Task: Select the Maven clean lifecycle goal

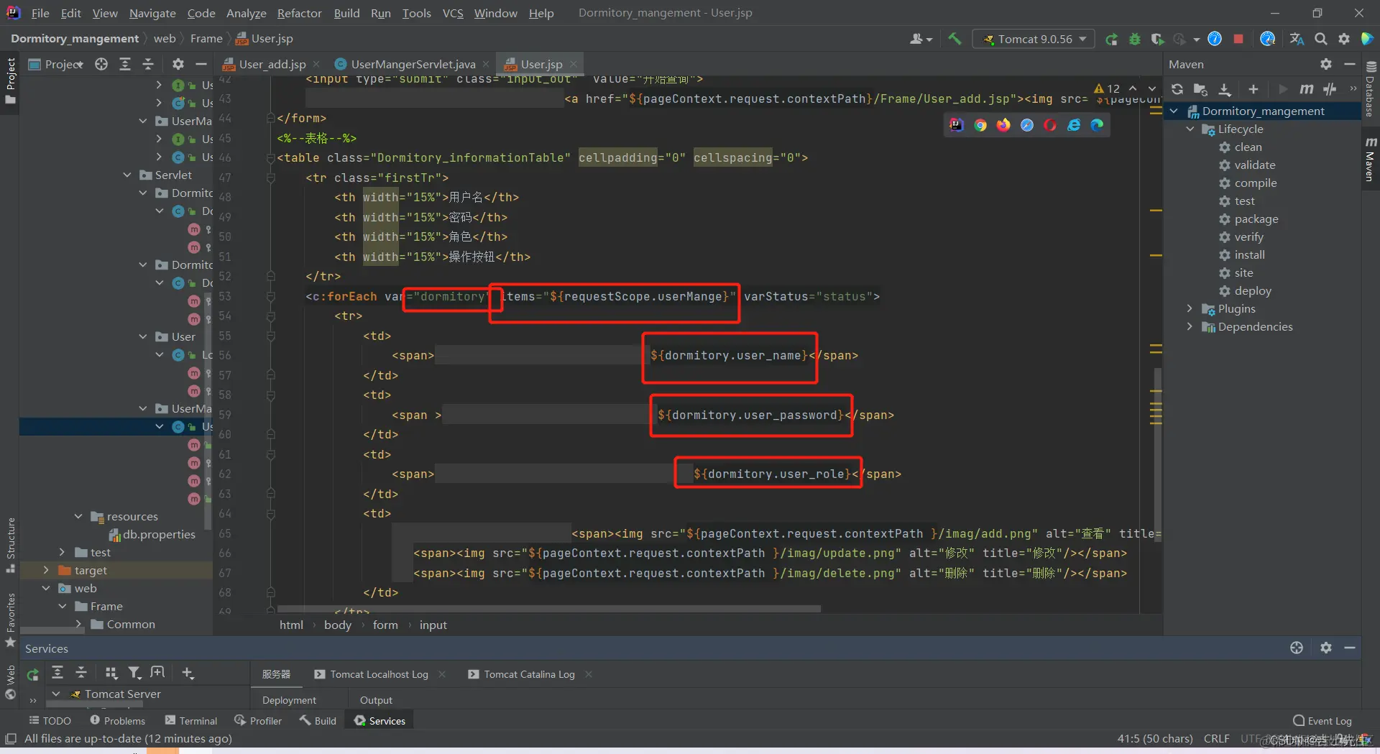Action: tap(1248, 147)
